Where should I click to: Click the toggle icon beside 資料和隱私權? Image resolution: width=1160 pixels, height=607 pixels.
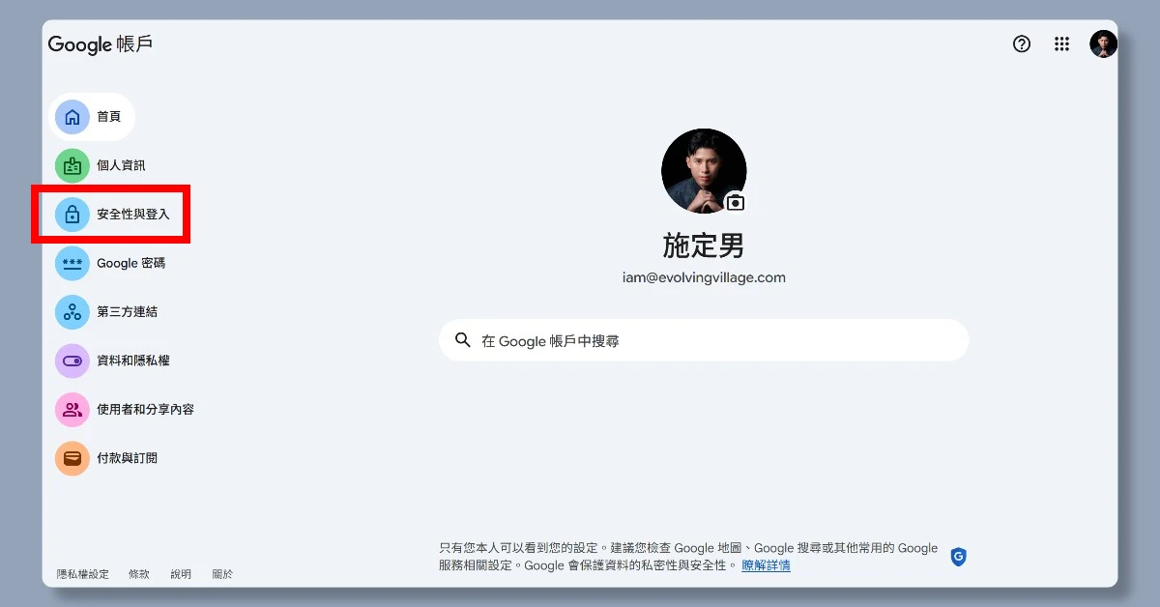72,361
